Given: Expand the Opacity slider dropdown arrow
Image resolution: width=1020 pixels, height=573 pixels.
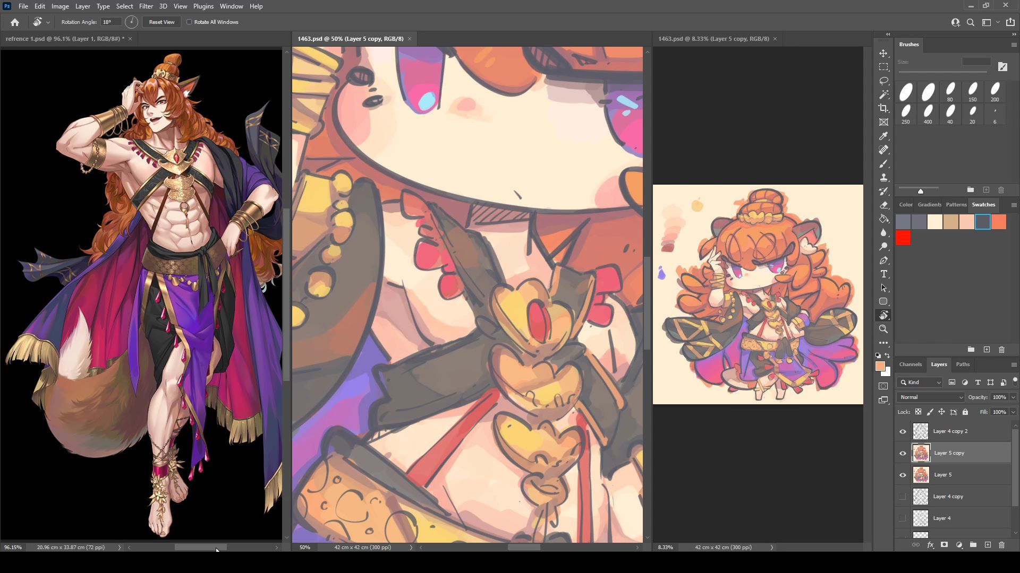Looking at the screenshot, I should click(1013, 397).
